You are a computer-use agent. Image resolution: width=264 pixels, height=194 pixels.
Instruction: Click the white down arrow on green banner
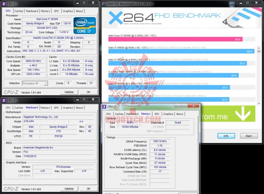coord(243,113)
